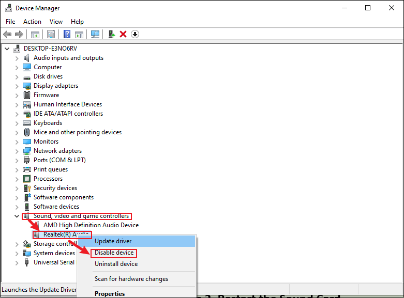Click Scan for hardware changes toolbar icon
The image size is (404, 298).
coord(95,34)
